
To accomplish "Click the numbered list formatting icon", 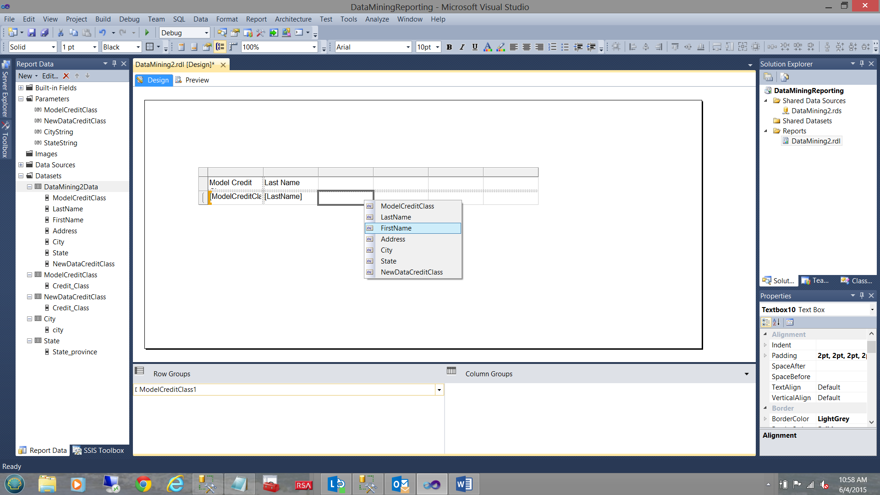I will (553, 47).
